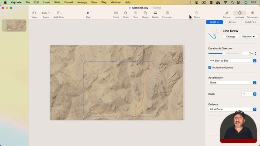This screenshot has height=146, width=260.
Task: Click the Duration slider handle
Action: (224, 54)
